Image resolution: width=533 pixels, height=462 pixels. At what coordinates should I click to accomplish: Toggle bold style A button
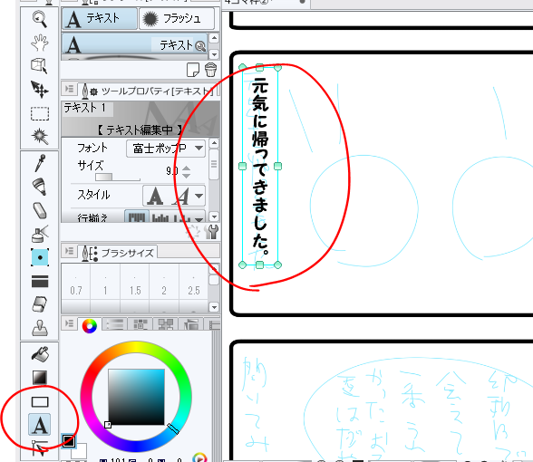pos(155,196)
